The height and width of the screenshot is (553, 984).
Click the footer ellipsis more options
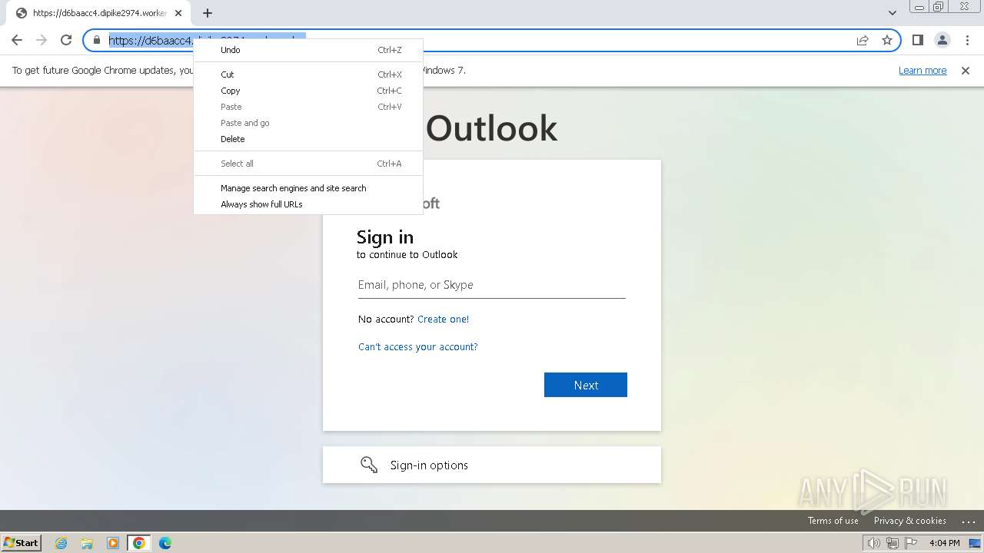tap(968, 522)
